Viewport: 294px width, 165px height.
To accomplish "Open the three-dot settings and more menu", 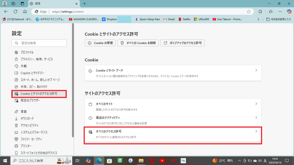I will click(x=280, y=11).
